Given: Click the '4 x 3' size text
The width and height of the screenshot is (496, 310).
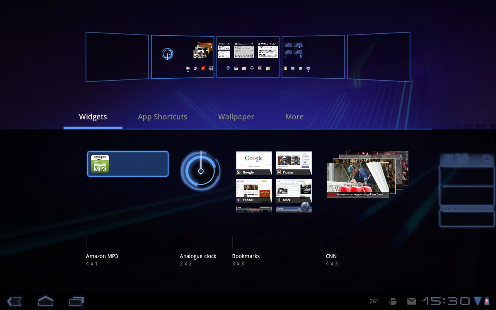Looking at the screenshot, I should click(332, 263).
